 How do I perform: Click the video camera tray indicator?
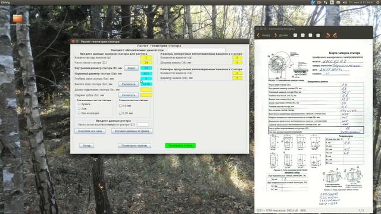319,2
